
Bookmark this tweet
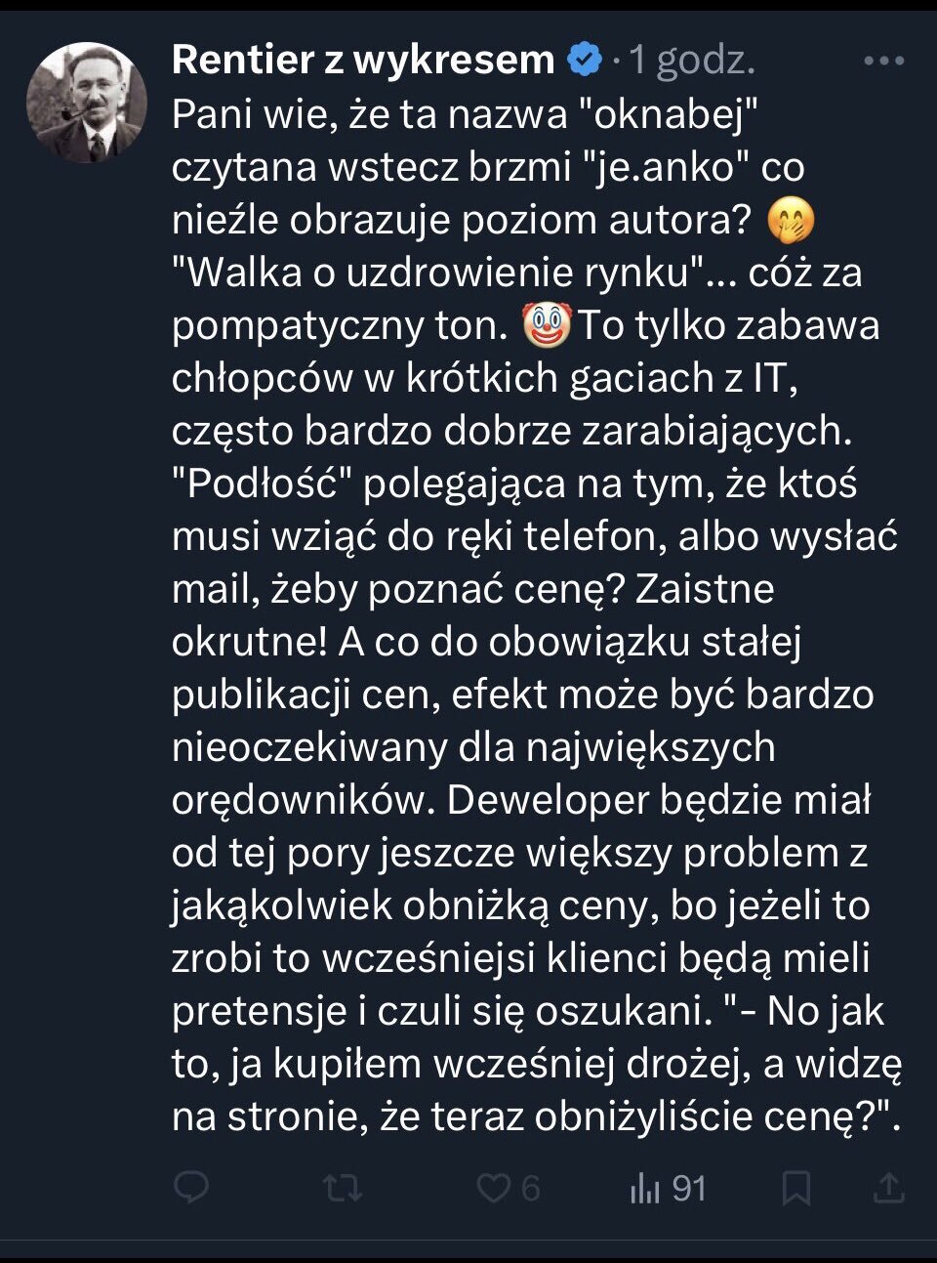click(x=796, y=1188)
